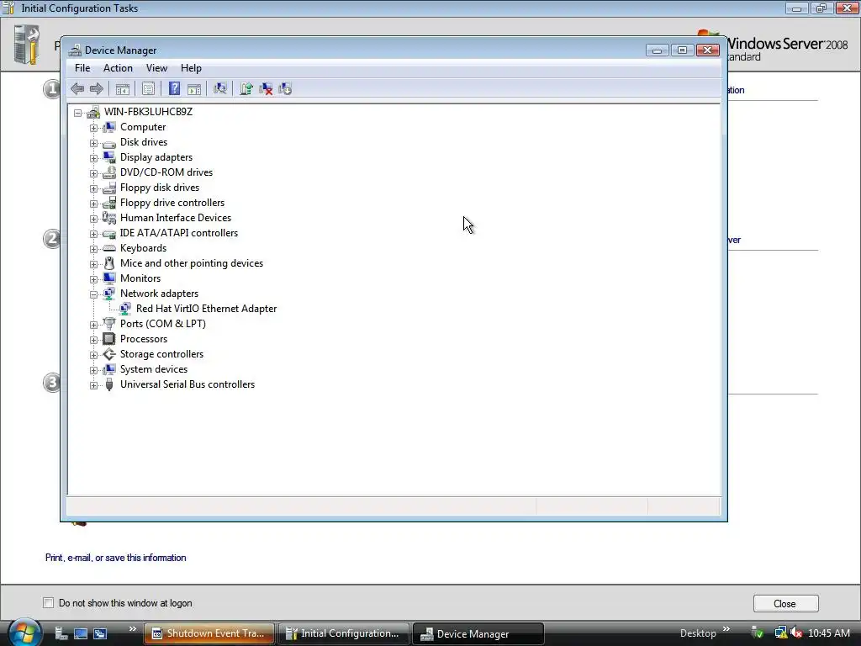Expand the Computer node
Image resolution: width=861 pixels, height=646 pixels.
pos(94,128)
